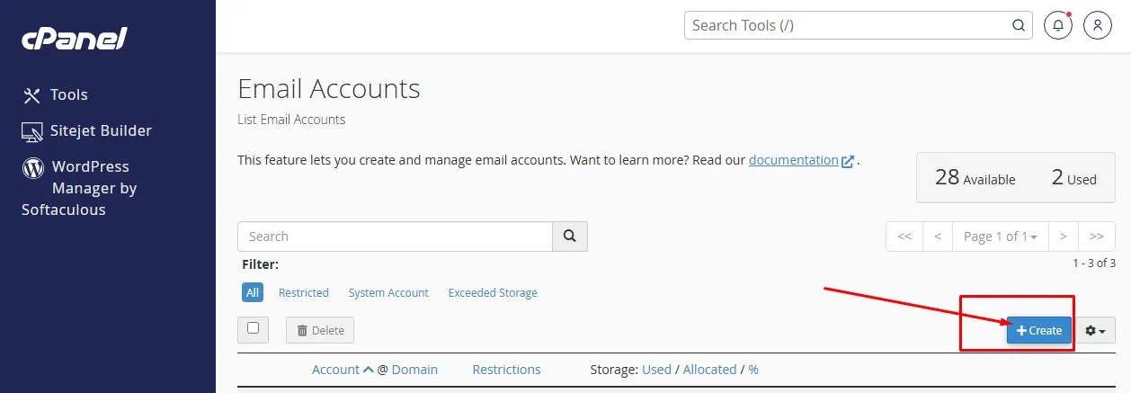Click the blue Create button

tap(1039, 330)
